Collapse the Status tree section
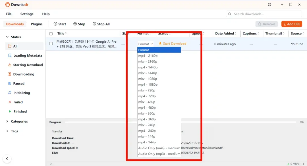 pyautogui.click(x=7, y=37)
